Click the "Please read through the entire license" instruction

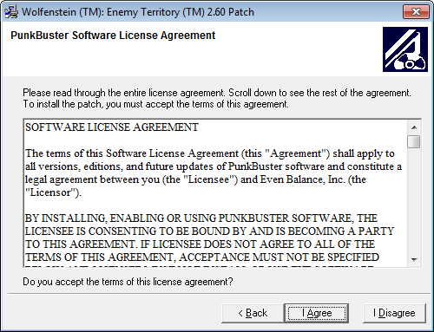click(x=217, y=93)
